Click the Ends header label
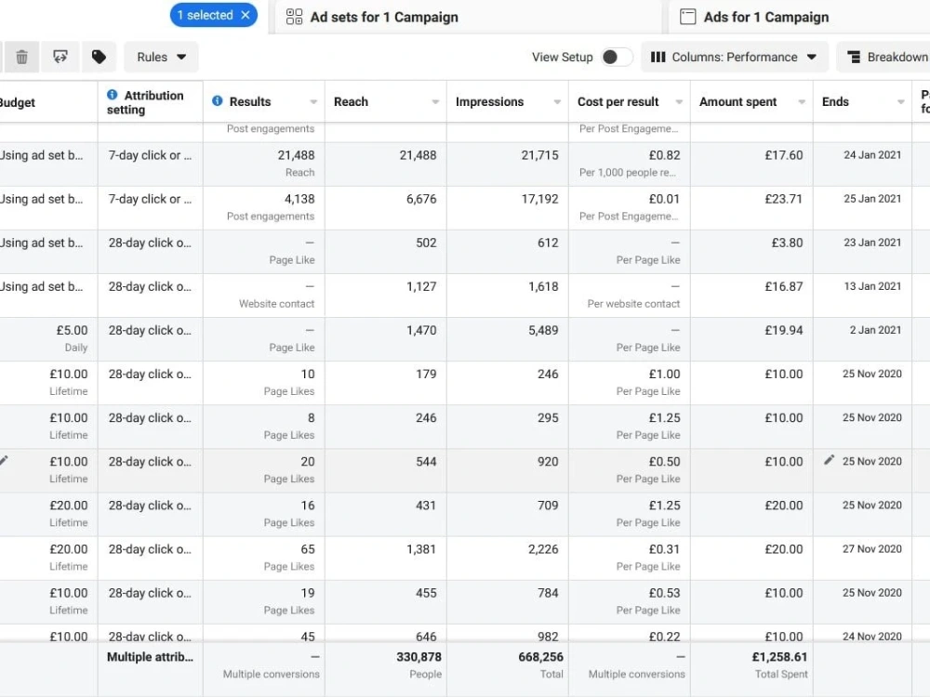Viewport: 930px width, 697px height. [835, 101]
